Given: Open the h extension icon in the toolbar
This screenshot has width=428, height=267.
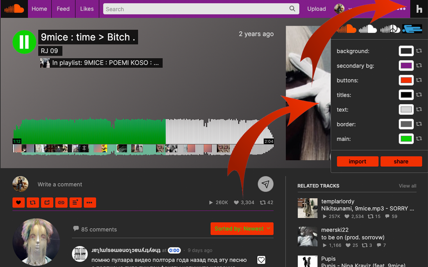Looking at the screenshot, I should pos(419,9).
